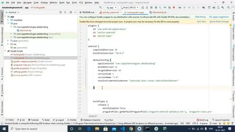
Task: Switch to README.md tab
Action: (x=88, y=12)
